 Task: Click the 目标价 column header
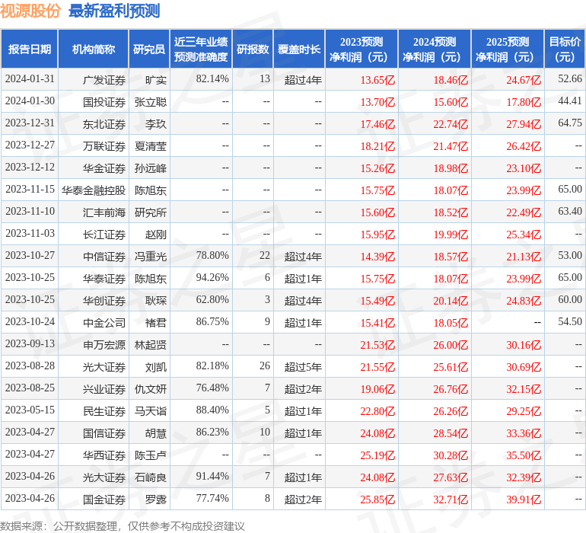(565, 49)
